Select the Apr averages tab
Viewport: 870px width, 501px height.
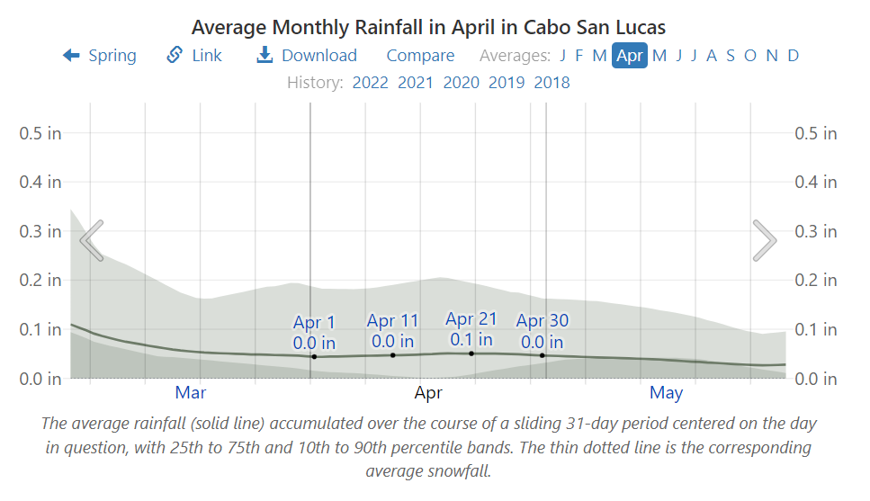click(x=630, y=56)
